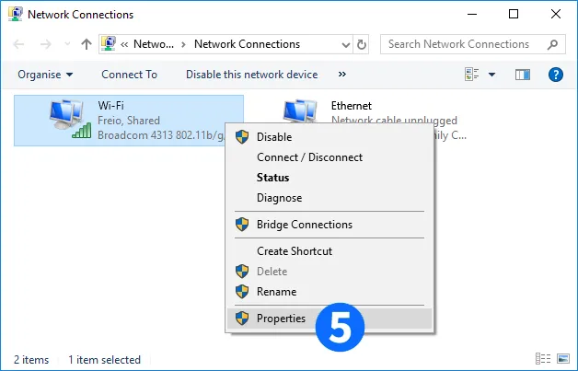This screenshot has height=371, width=578.
Task: Select the Ethernet connection name
Action: coord(352,106)
